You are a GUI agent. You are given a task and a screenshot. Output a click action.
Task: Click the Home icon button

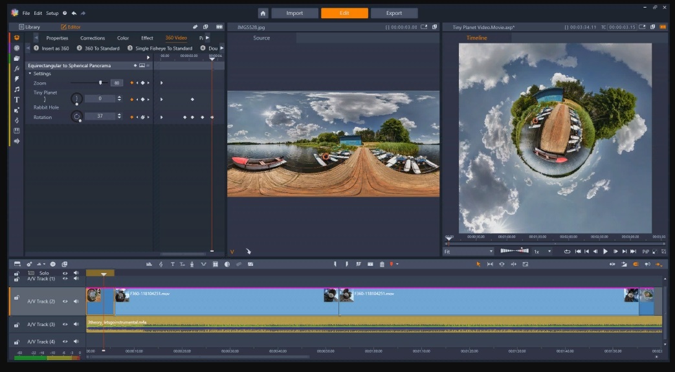(x=263, y=13)
